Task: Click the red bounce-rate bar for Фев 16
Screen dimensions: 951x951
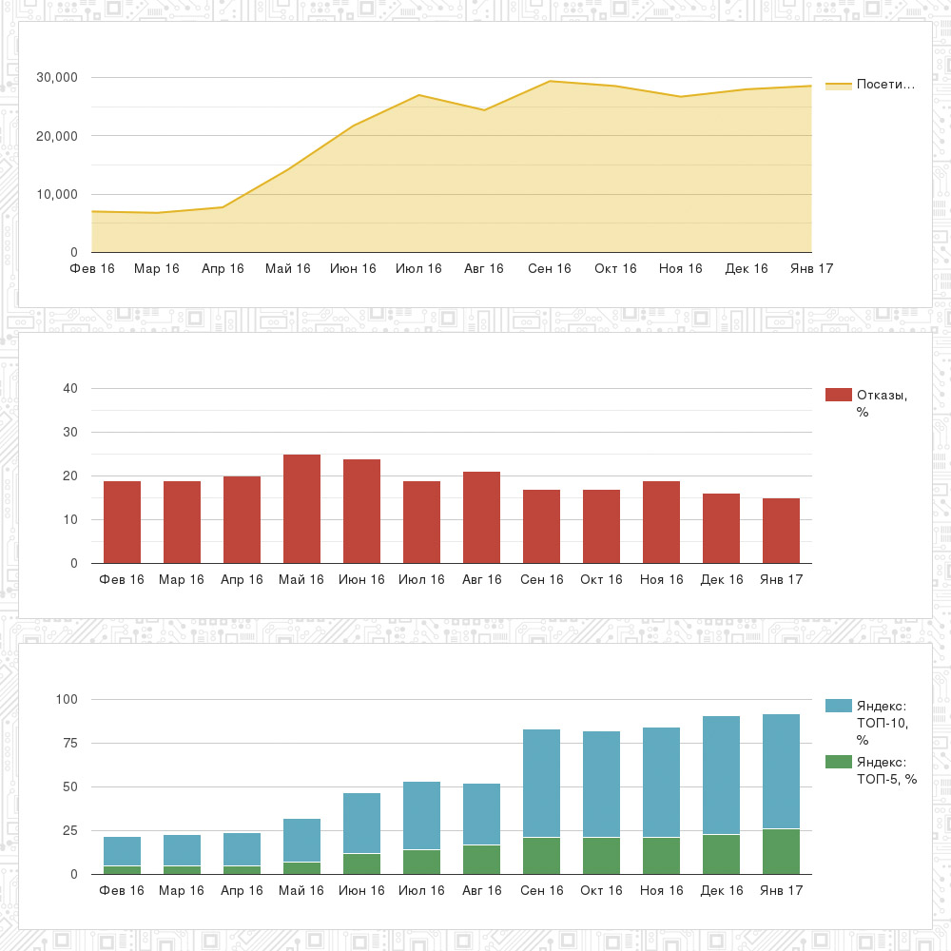Action: tap(122, 522)
